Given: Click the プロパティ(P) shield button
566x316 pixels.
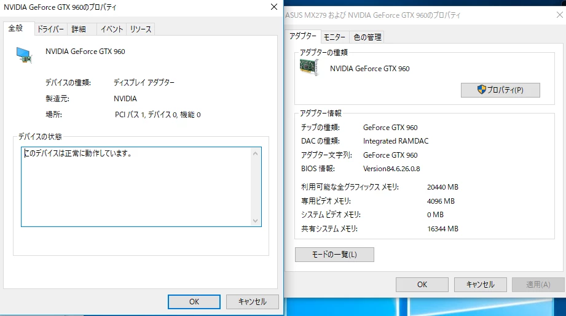Looking at the screenshot, I should [x=500, y=90].
